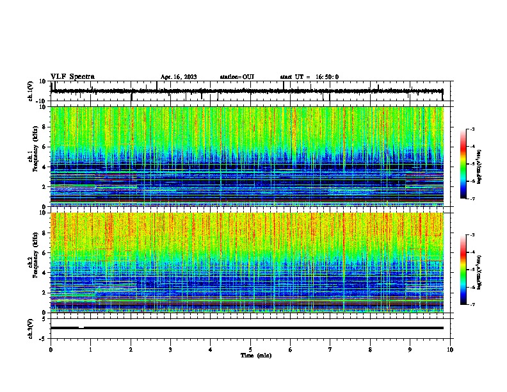This screenshot has height=392, width=507.
Task: Click time axis tick label "2"
Action: pyautogui.click(x=131, y=350)
